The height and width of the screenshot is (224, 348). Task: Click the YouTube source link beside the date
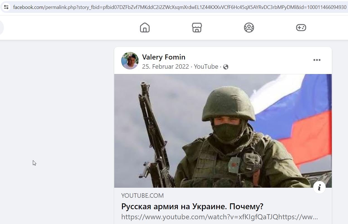coord(206,66)
